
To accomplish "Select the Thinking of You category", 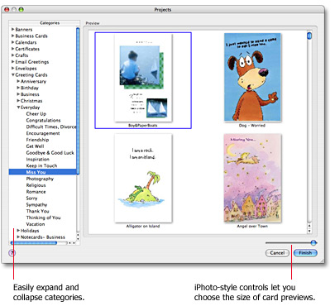I will click(43, 218).
